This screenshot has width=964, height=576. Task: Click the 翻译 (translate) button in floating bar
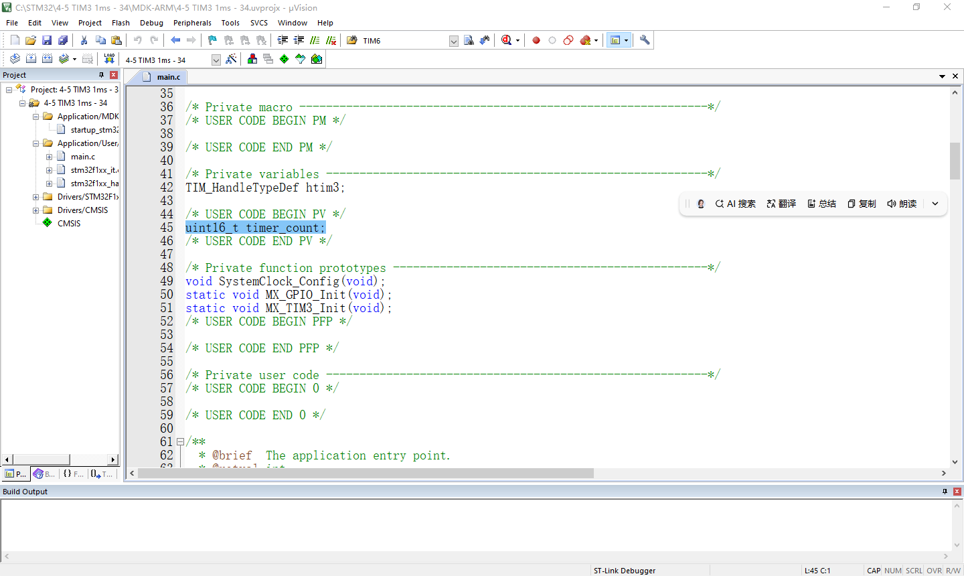pyautogui.click(x=781, y=204)
